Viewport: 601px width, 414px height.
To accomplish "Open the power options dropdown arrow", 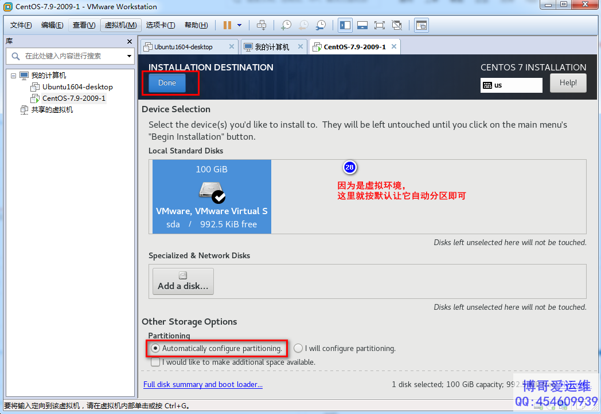I will pos(239,25).
